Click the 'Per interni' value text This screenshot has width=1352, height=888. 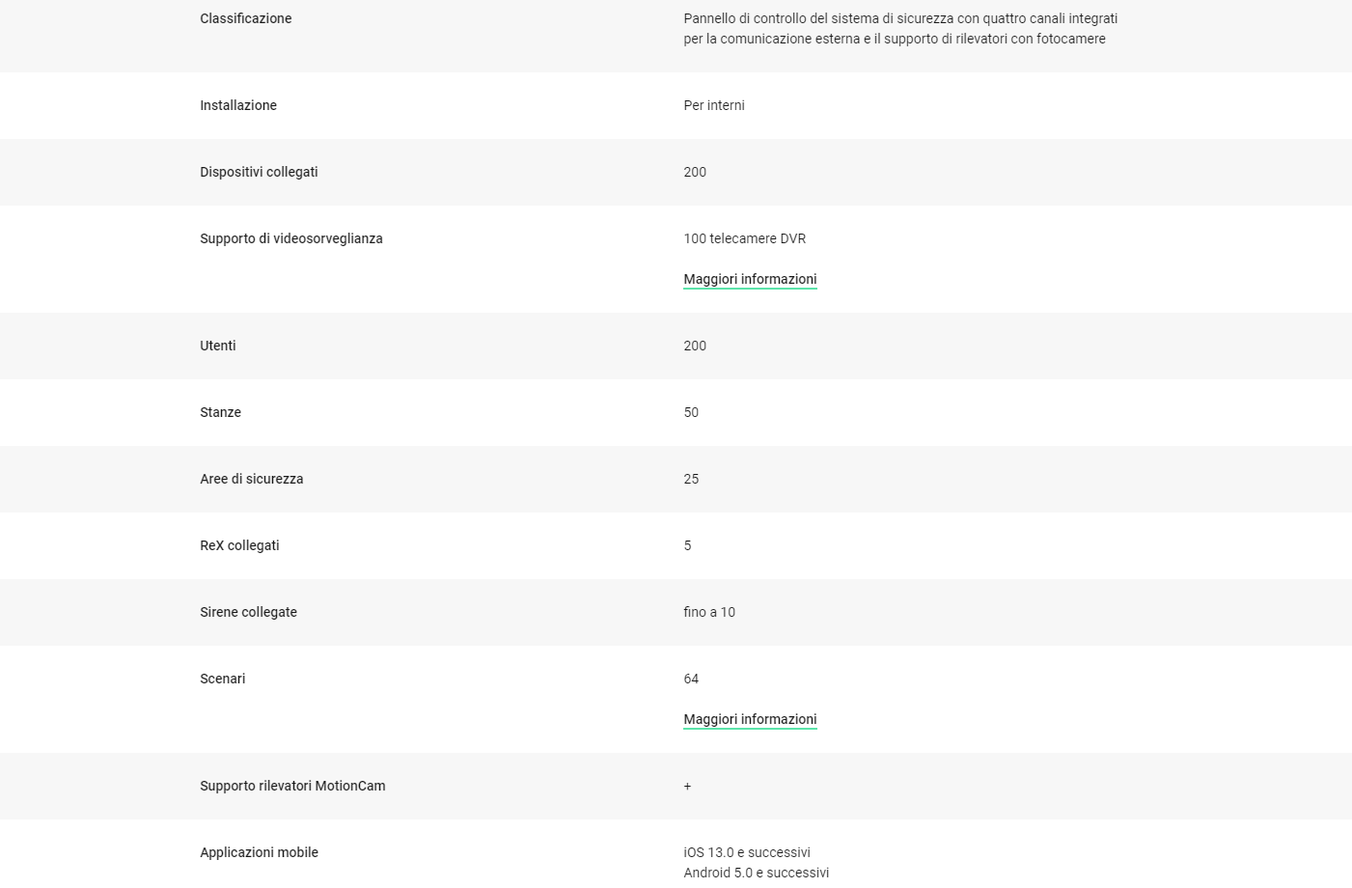point(714,105)
